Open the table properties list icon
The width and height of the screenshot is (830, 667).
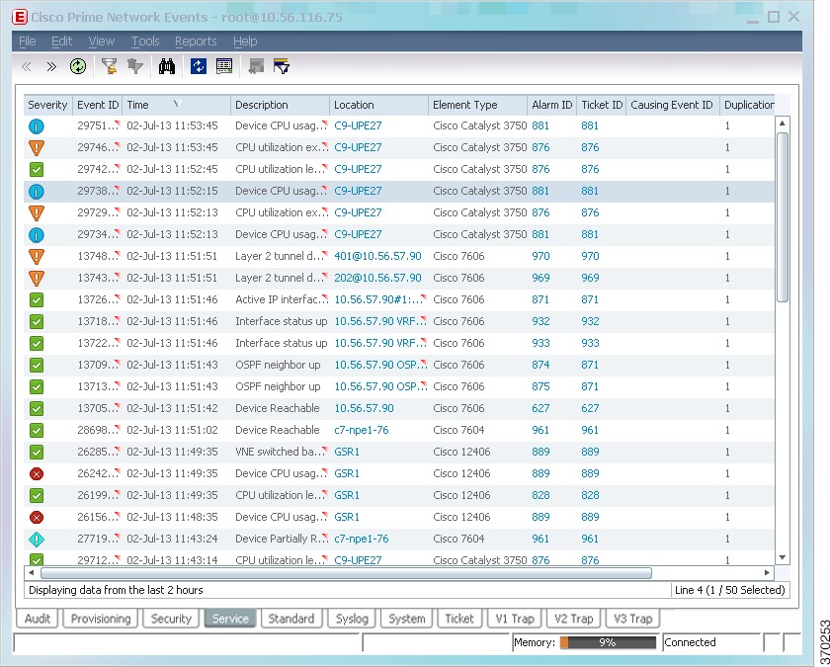coord(224,66)
